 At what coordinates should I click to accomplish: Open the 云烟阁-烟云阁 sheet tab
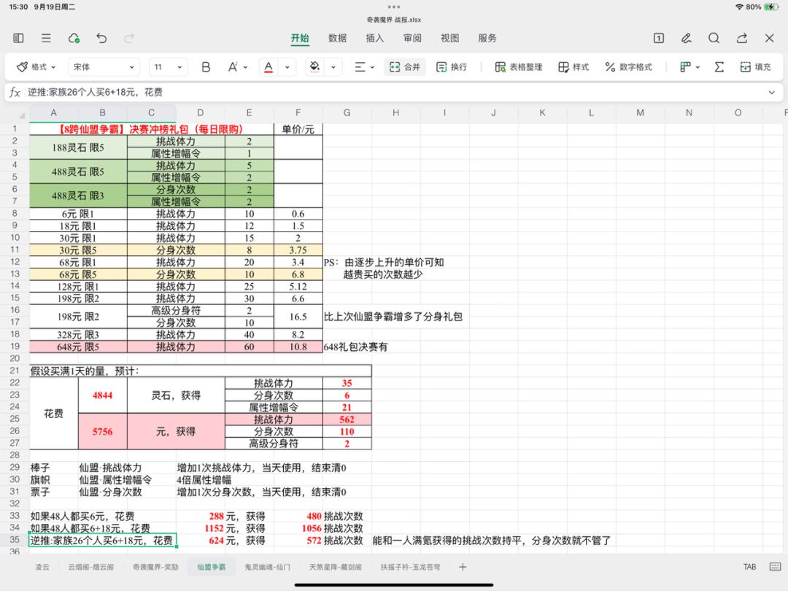(91, 567)
